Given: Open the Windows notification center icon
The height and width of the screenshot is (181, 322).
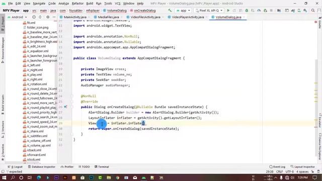Looking at the screenshot, I should click(x=314, y=177).
